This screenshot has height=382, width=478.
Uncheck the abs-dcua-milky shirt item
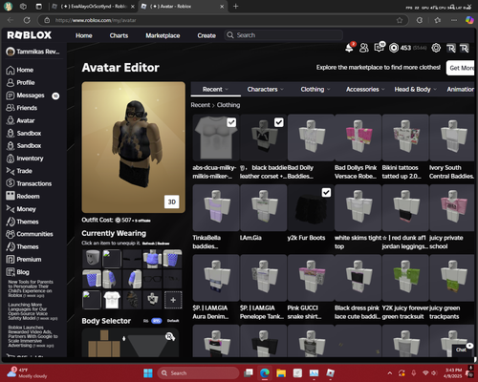click(x=231, y=122)
